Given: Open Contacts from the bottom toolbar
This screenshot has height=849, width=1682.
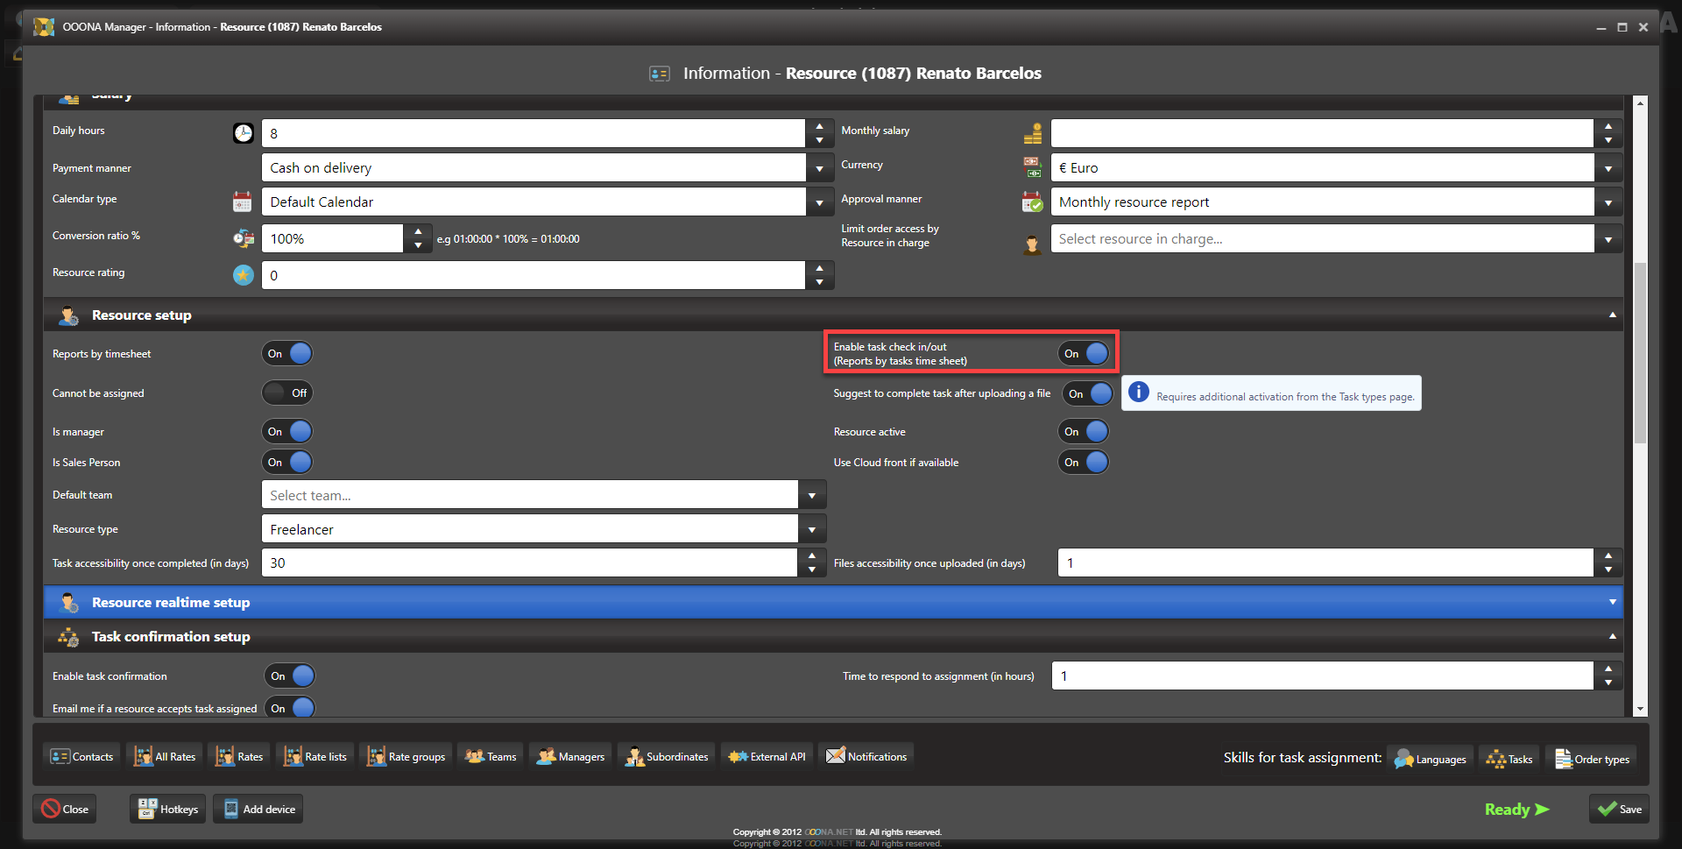Looking at the screenshot, I should (x=82, y=757).
